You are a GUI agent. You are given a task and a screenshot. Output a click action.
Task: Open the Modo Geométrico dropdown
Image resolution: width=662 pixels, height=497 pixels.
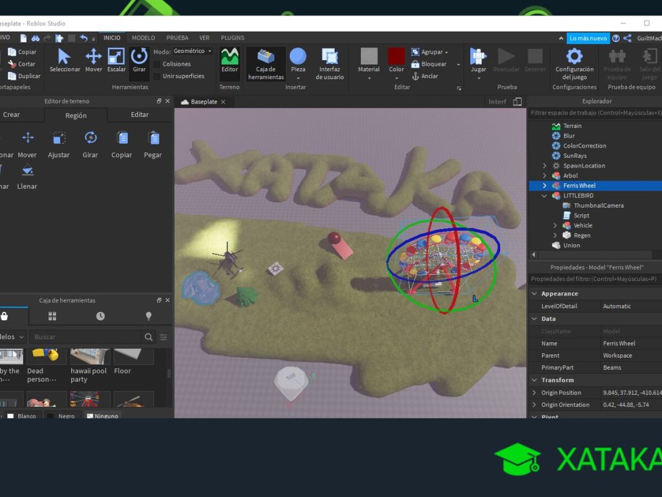tap(192, 50)
